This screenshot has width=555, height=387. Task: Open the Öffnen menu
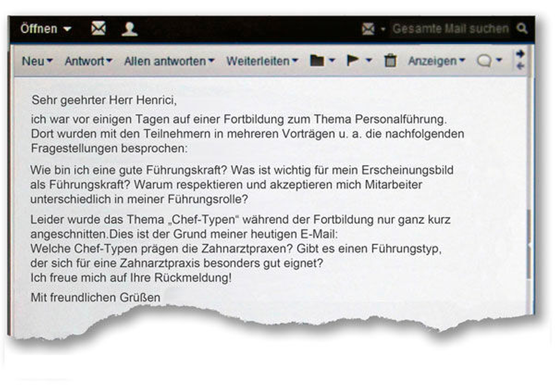tap(45, 29)
